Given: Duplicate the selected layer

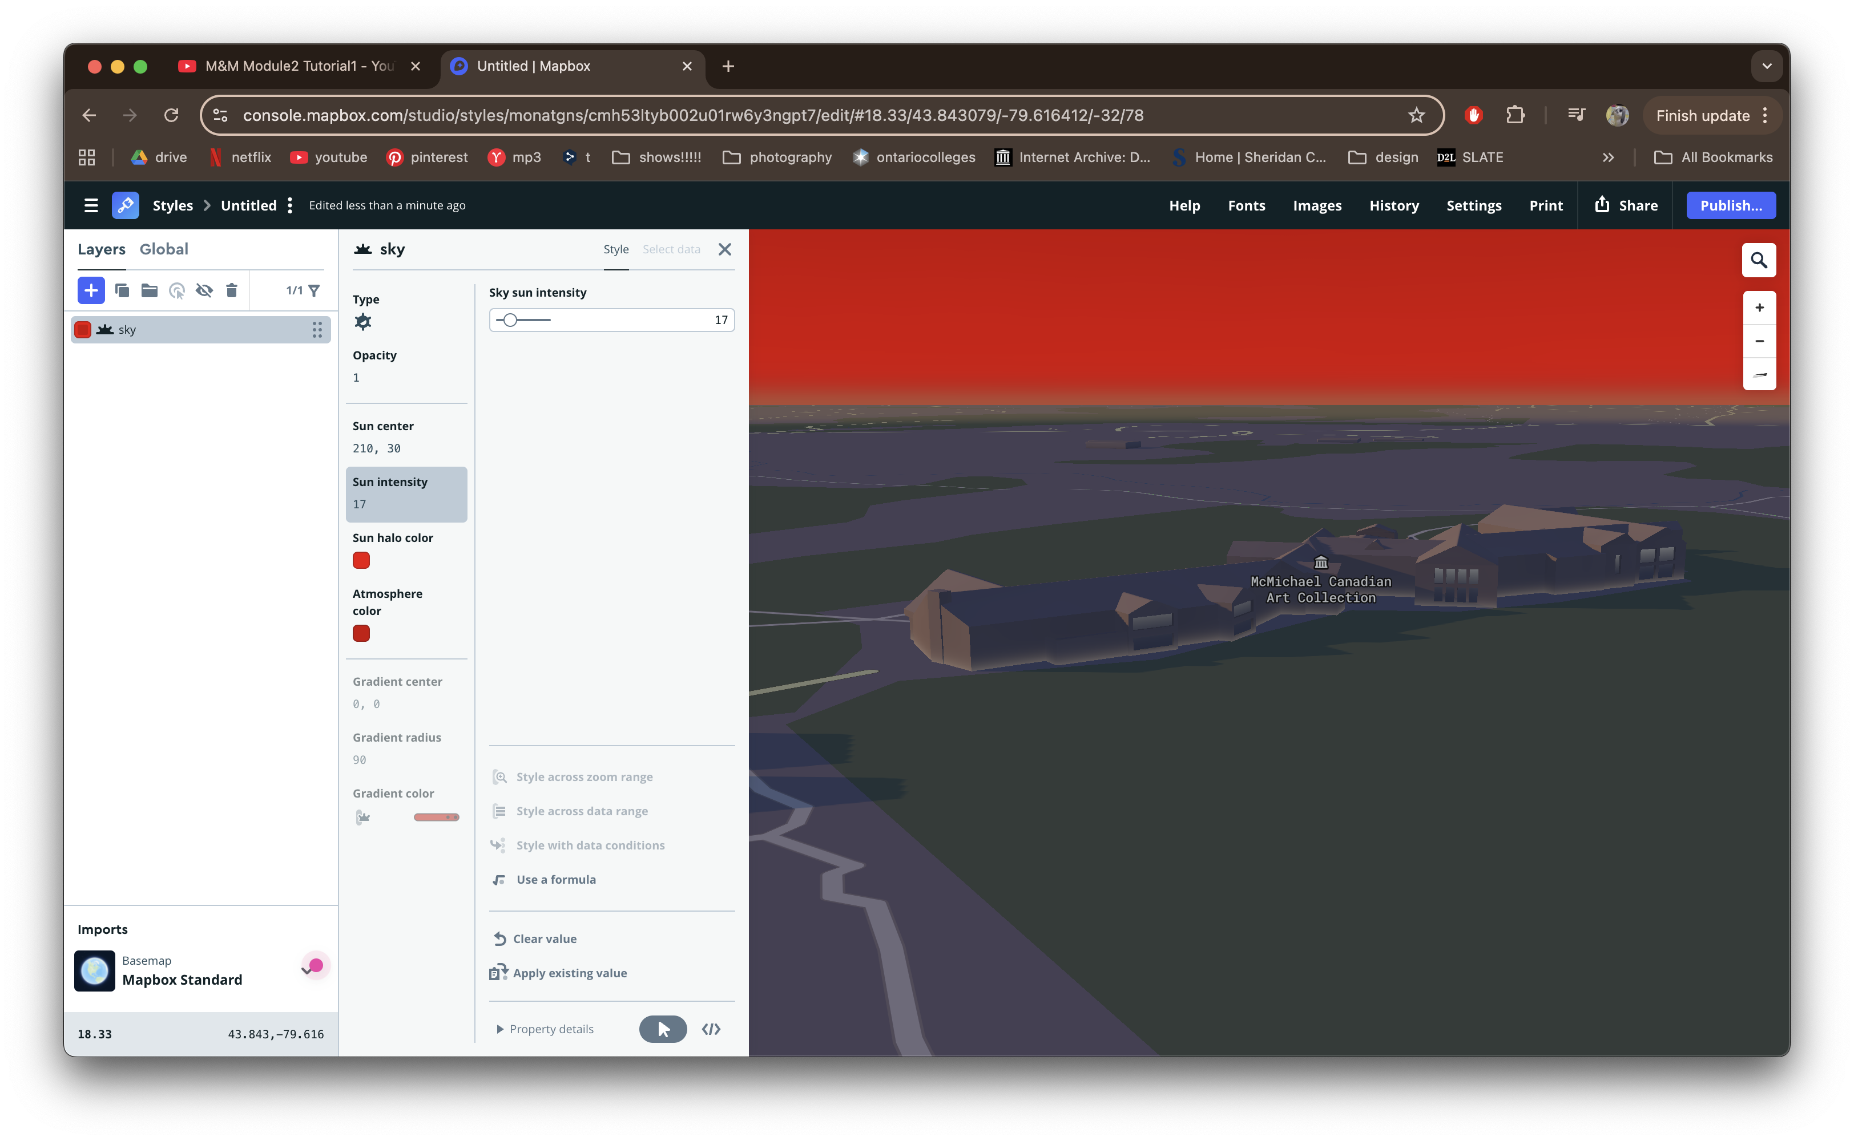Looking at the screenshot, I should 122,290.
